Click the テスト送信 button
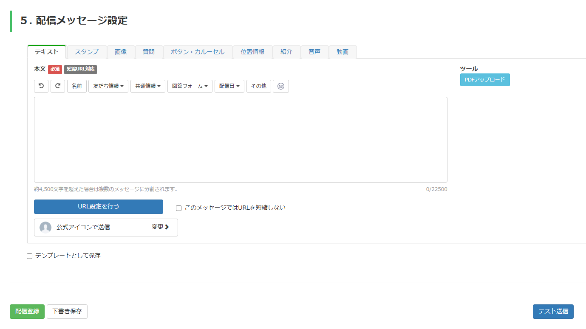The image size is (586, 329). click(x=553, y=311)
